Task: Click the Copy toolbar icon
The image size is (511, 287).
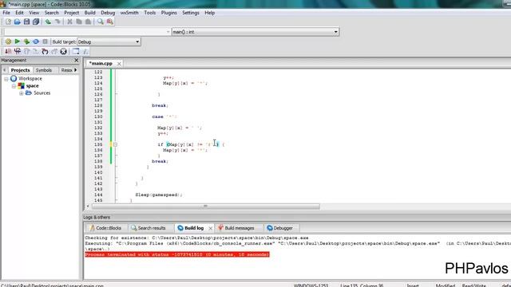Action: 79,22
